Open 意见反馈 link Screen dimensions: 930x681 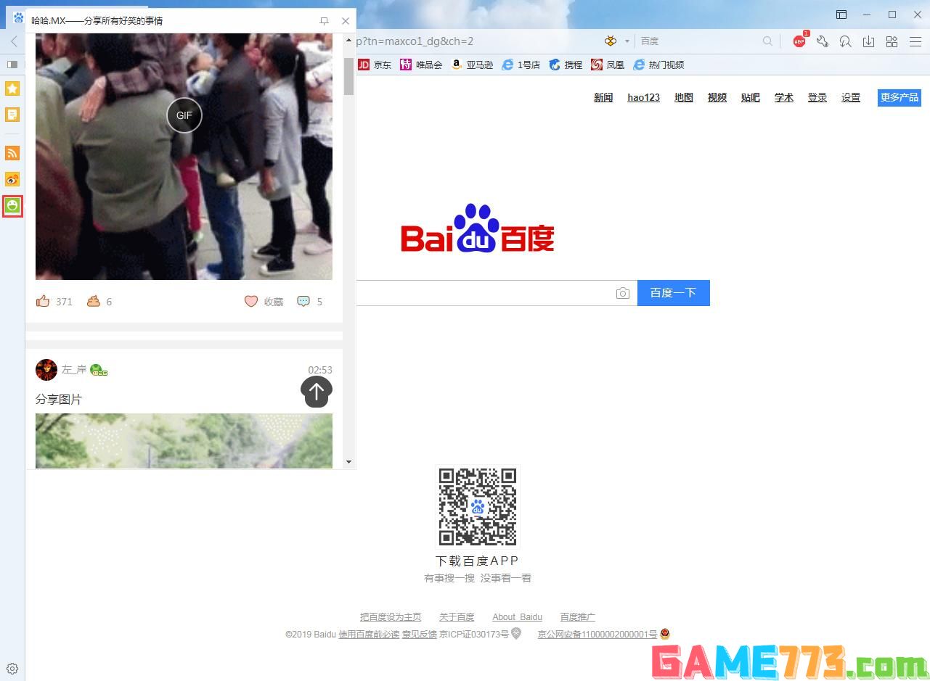click(420, 635)
